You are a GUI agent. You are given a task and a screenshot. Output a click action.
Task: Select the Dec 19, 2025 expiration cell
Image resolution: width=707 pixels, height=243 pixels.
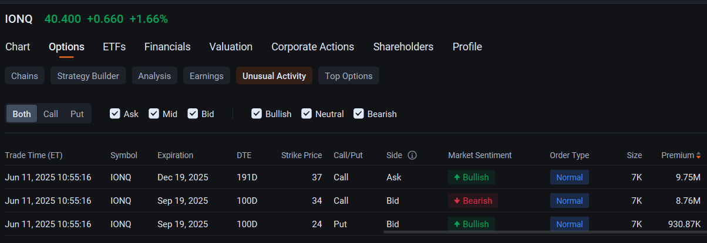[x=183, y=177]
